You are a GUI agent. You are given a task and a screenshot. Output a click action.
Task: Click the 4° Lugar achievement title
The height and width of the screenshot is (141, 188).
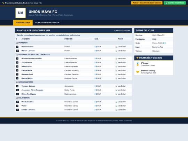click(x=145, y=63)
